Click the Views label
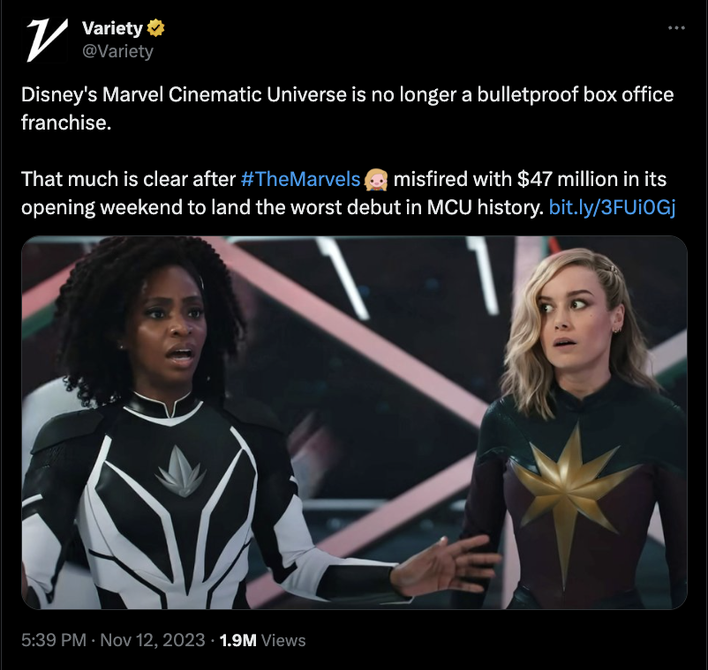 (283, 640)
